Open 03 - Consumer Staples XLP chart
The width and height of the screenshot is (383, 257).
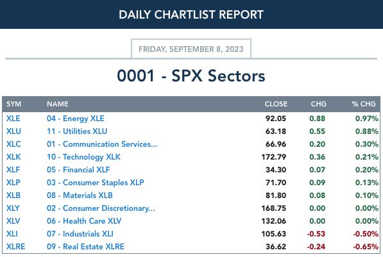point(96,183)
